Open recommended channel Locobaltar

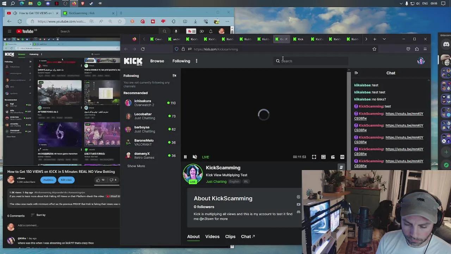[150, 116]
